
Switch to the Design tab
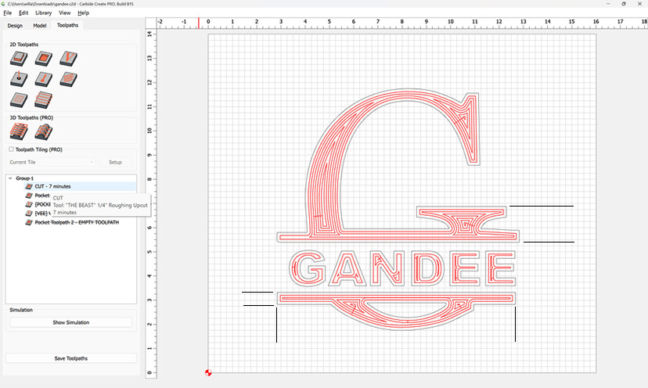click(x=15, y=25)
